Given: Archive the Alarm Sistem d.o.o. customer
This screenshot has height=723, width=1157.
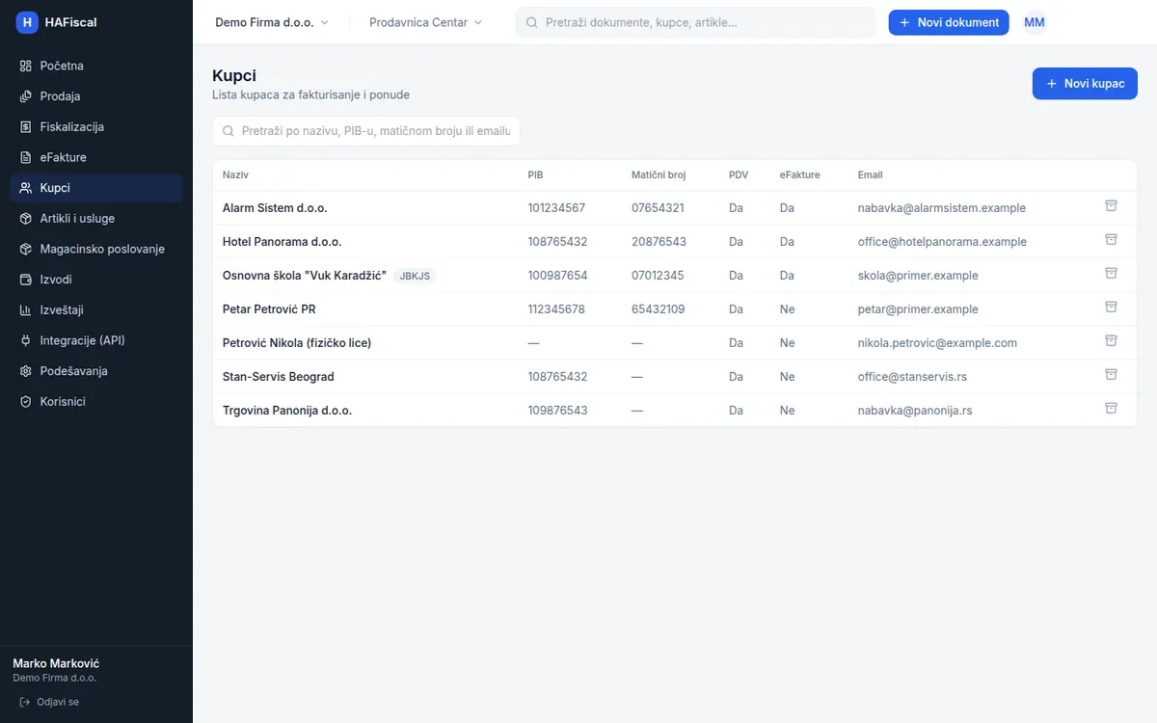Looking at the screenshot, I should coord(1111,206).
